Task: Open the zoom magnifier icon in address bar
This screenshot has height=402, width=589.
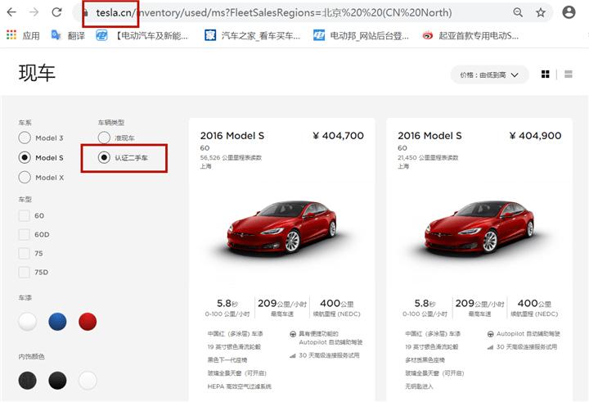Action: pyautogui.click(x=518, y=12)
